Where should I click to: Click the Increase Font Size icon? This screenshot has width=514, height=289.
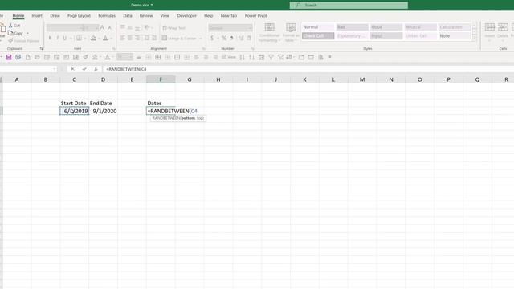pos(102,28)
